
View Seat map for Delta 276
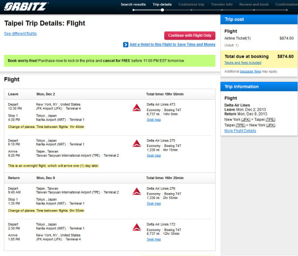pos(154,203)
